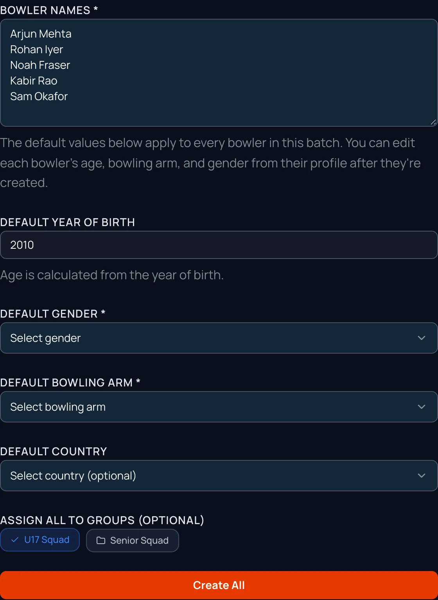
Task: Open the Select gender dropdown
Action: coord(219,338)
